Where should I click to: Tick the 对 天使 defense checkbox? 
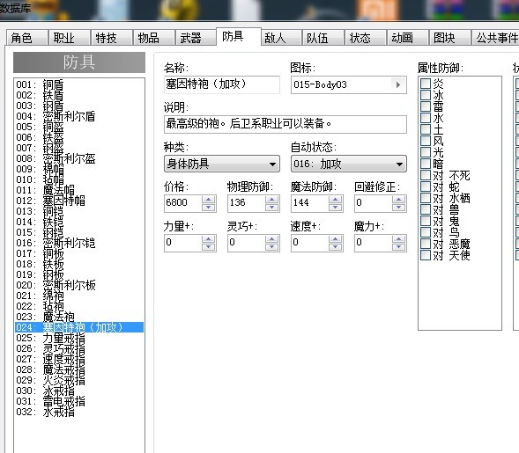pos(426,255)
